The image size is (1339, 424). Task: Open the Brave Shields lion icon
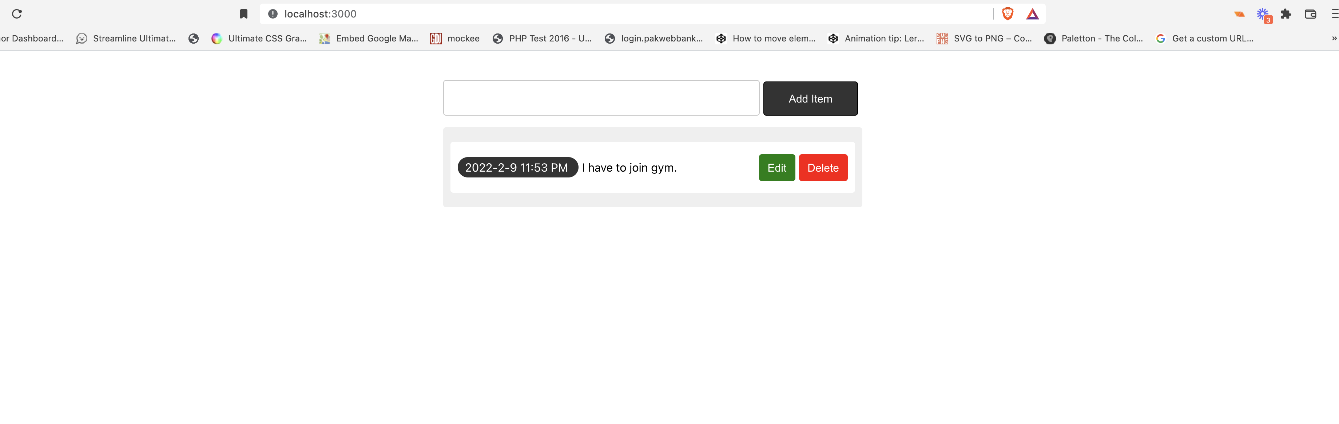pyautogui.click(x=1008, y=14)
